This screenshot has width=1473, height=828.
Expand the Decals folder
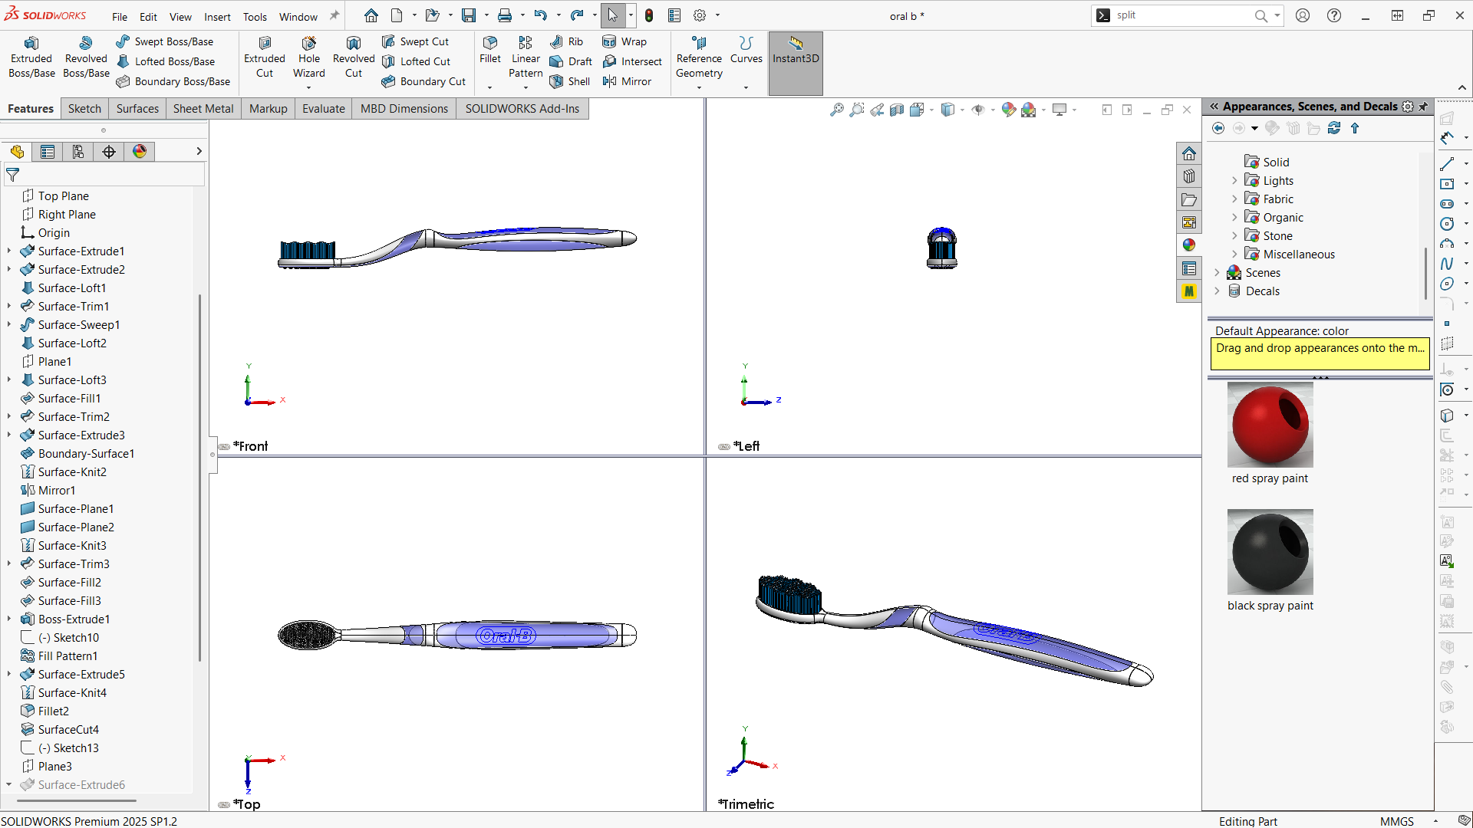pyautogui.click(x=1217, y=291)
